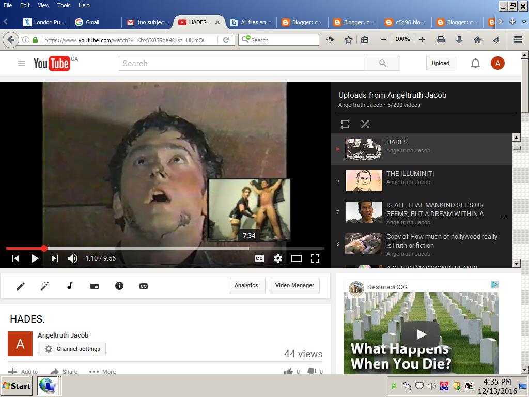Screen dimensions: 529x397
Task: Open Angeltruth Jacob channel link
Action: 63,335
